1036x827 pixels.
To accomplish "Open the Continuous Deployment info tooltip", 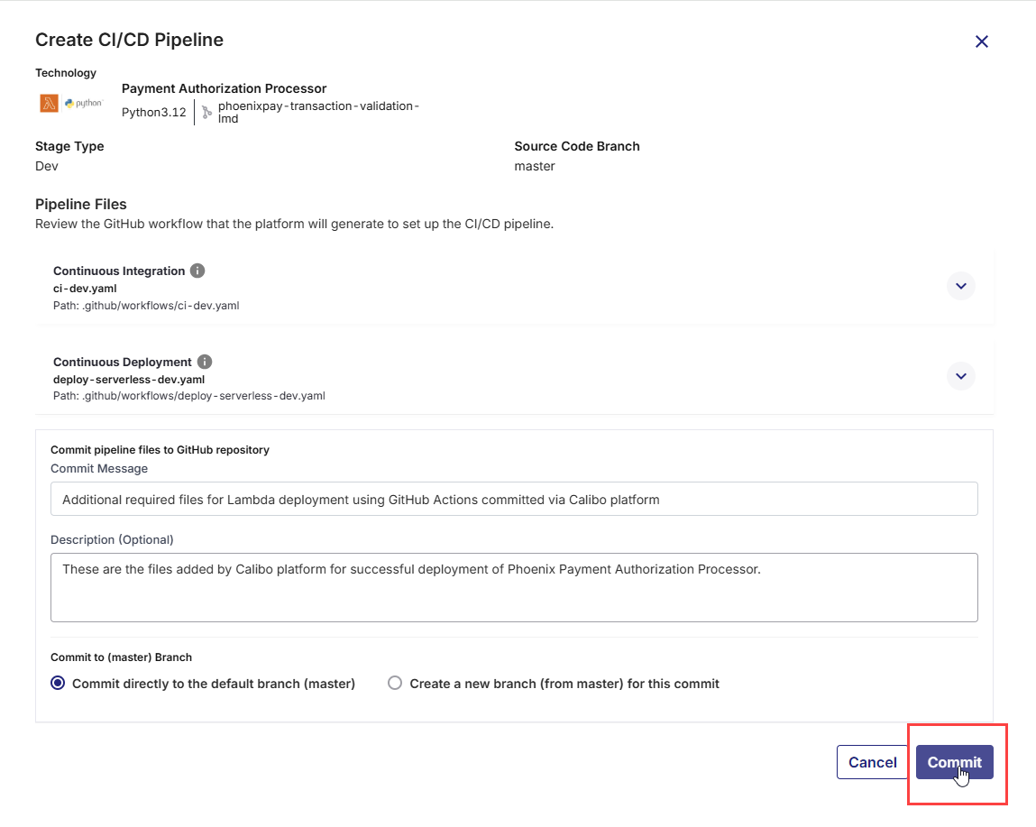I will tap(204, 361).
